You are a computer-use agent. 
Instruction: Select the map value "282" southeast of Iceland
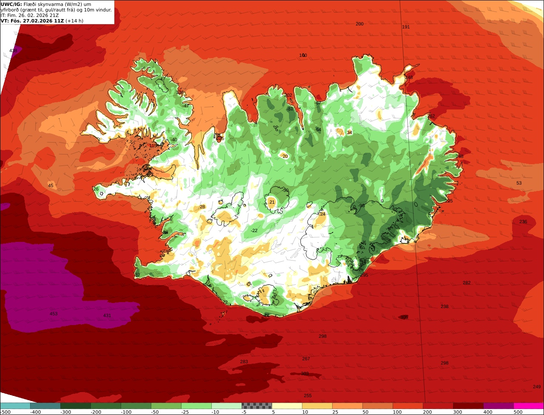tap(467, 283)
